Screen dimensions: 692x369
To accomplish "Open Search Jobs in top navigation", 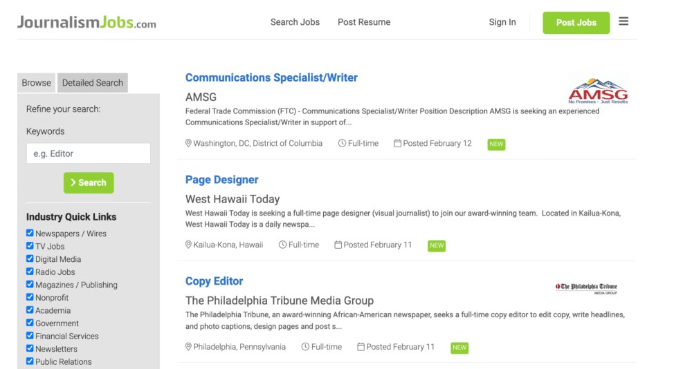I will 295,22.
